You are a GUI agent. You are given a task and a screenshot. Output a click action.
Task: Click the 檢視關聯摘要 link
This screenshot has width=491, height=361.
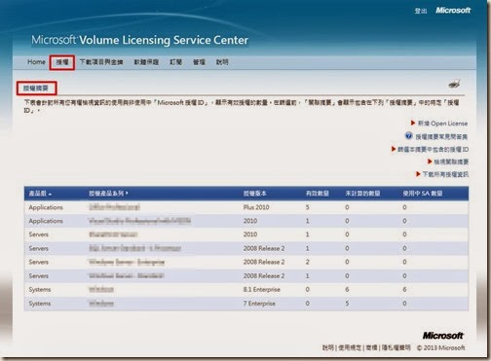pos(451,162)
